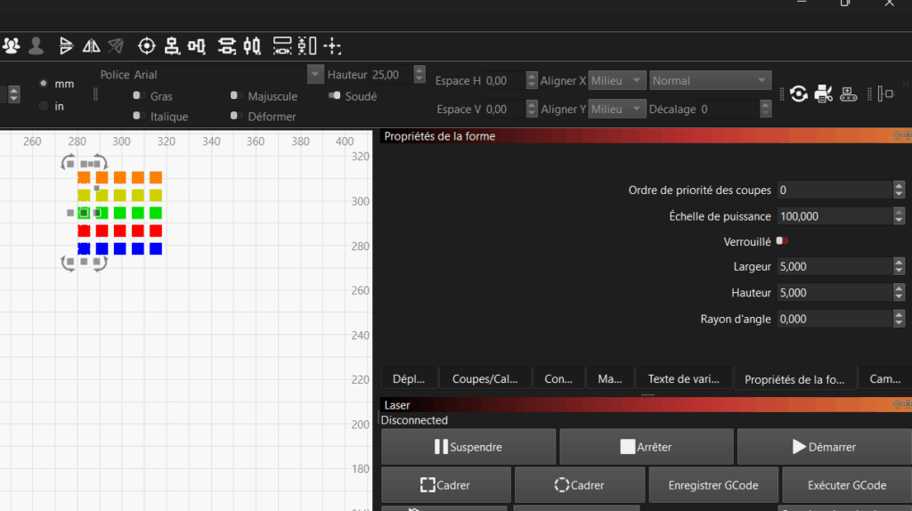
Task: Switch to the Dépl... tab
Action: tap(409, 378)
